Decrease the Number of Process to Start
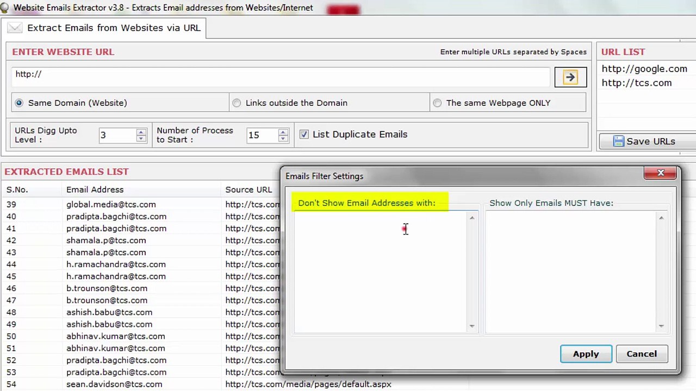696x391 pixels. point(283,138)
